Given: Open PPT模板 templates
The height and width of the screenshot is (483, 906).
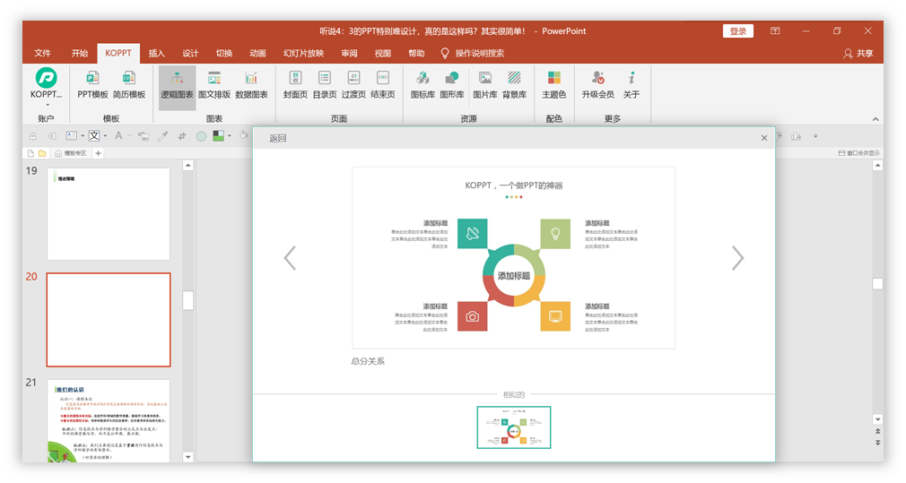Looking at the screenshot, I should pyautogui.click(x=92, y=84).
